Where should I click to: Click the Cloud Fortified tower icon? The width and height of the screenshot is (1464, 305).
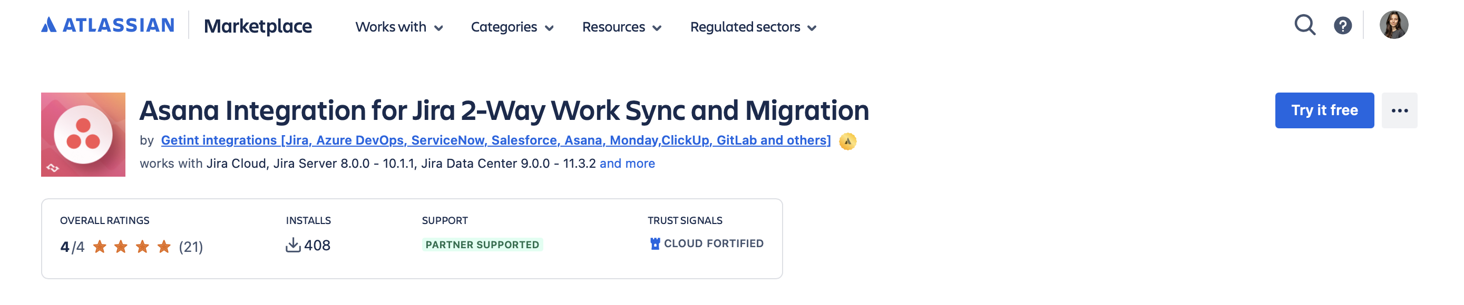(x=655, y=244)
